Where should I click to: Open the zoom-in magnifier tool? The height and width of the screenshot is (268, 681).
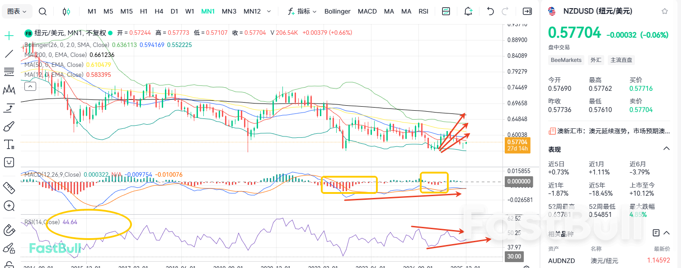[x=9, y=206]
